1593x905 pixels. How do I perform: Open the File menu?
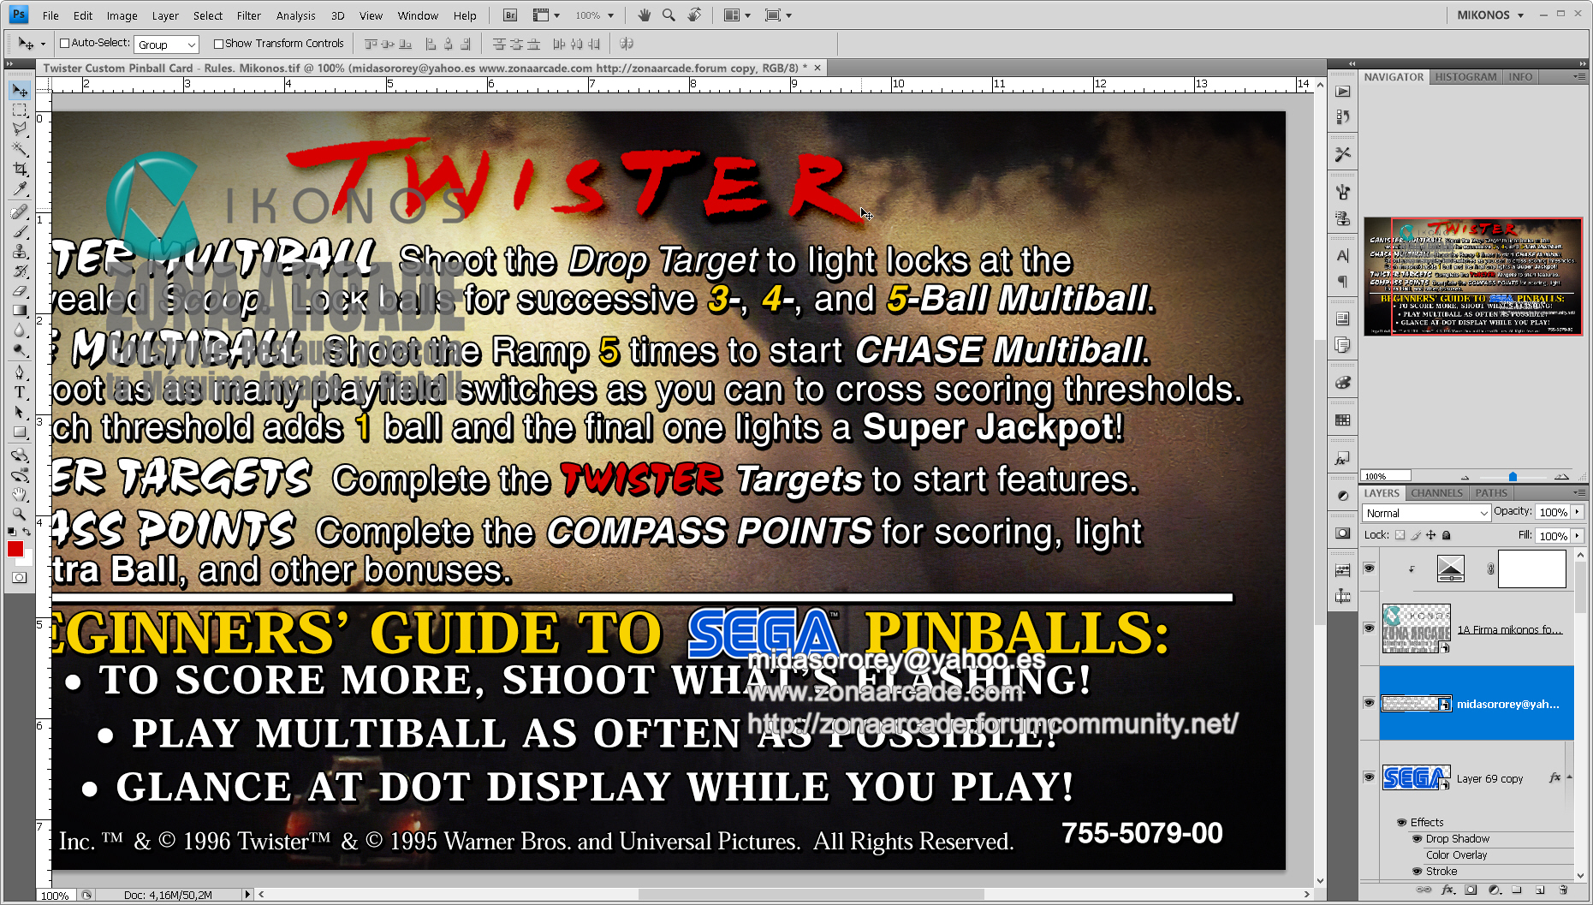pos(51,15)
